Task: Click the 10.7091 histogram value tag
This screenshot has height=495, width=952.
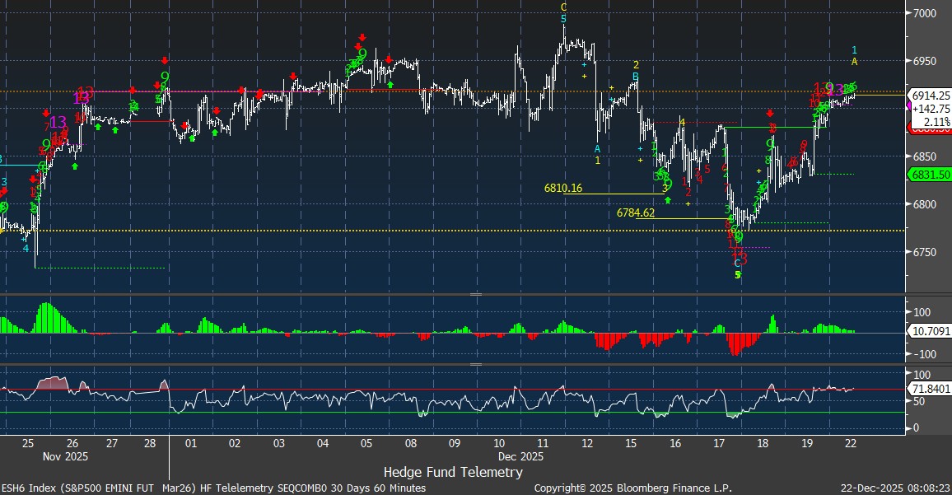Action: (x=931, y=333)
